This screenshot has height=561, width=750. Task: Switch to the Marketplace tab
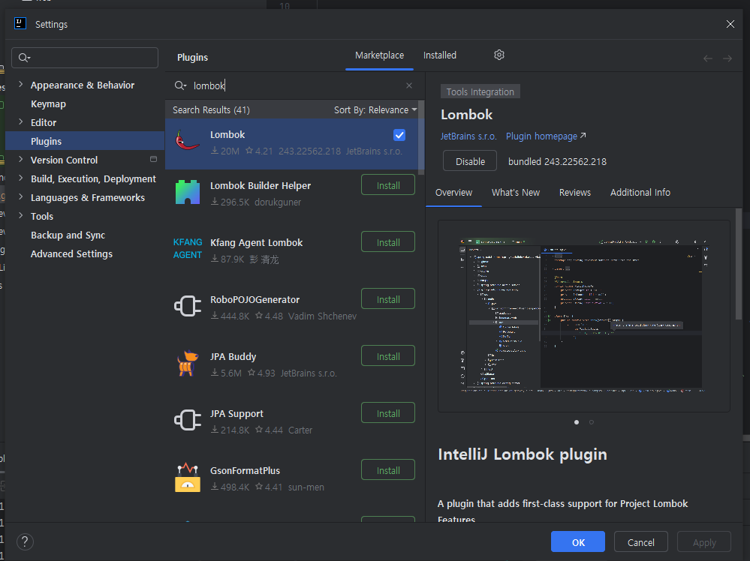pyautogui.click(x=379, y=55)
